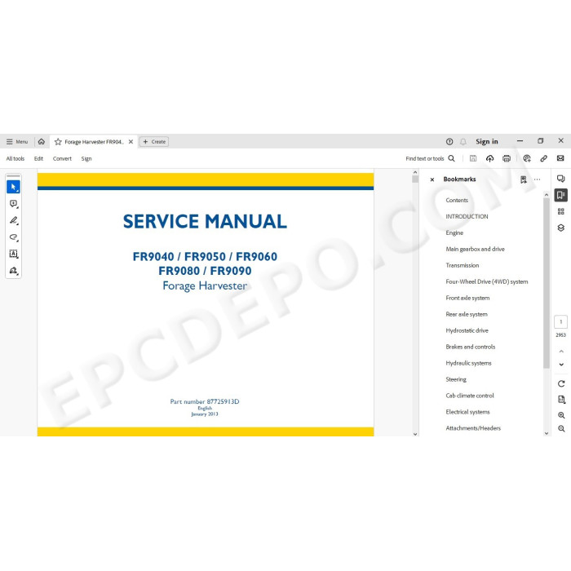
Task: Click document scrollbar down arrow
Action: (415, 434)
